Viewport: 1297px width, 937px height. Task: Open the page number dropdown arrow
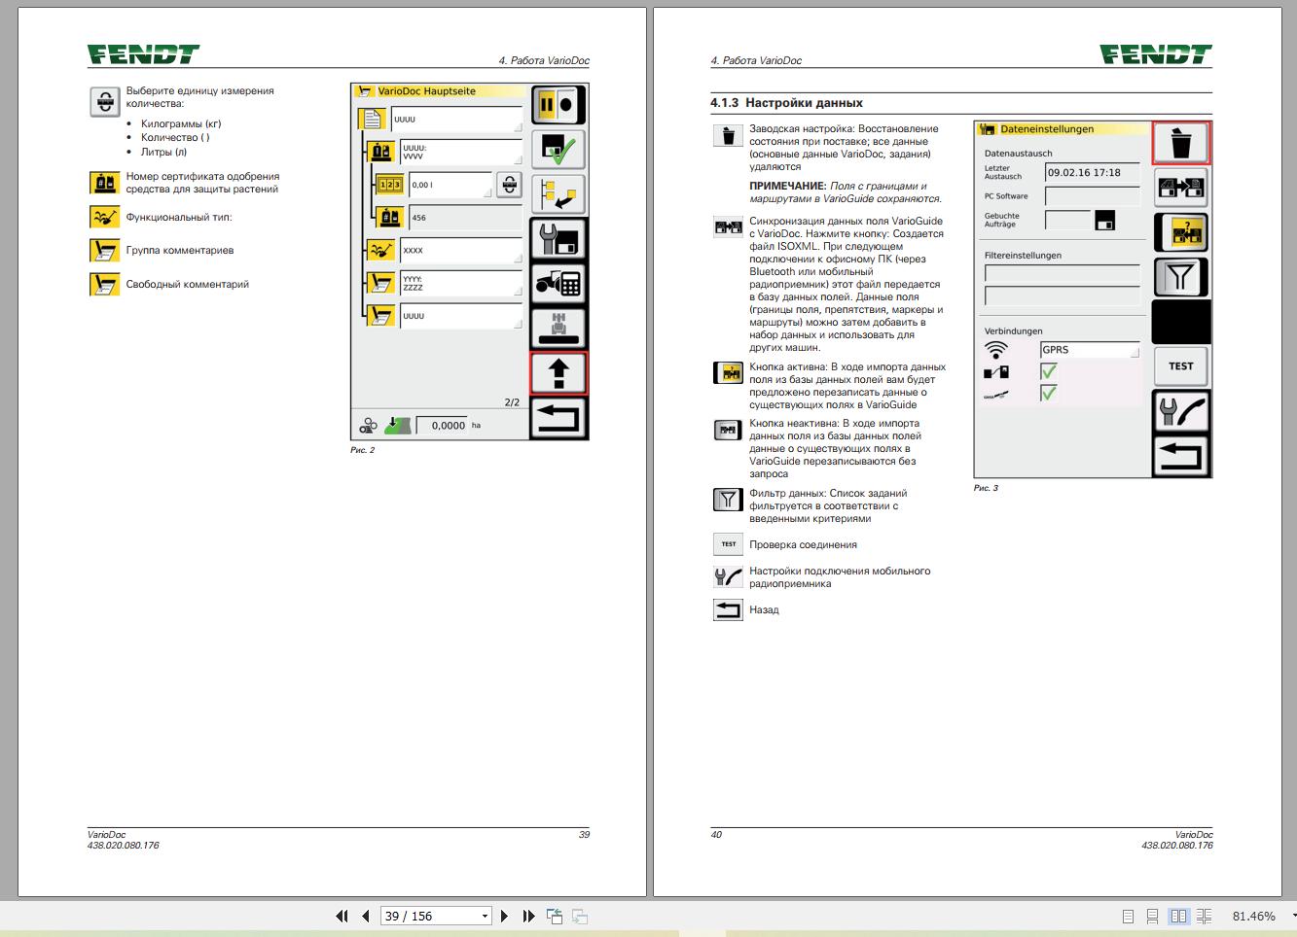pos(485,916)
